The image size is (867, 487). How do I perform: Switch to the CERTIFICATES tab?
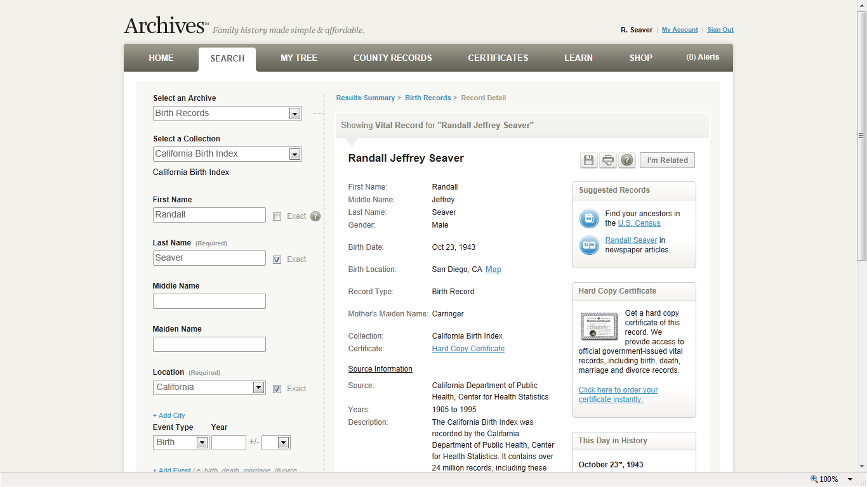click(x=498, y=58)
